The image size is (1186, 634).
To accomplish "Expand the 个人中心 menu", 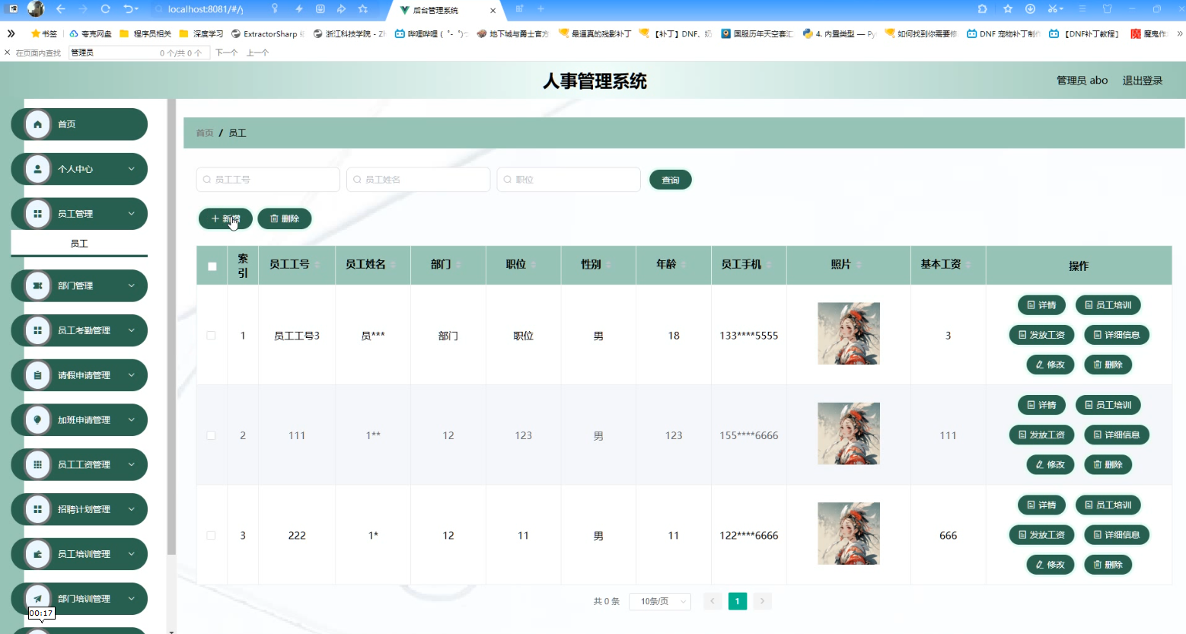I will (x=132, y=169).
